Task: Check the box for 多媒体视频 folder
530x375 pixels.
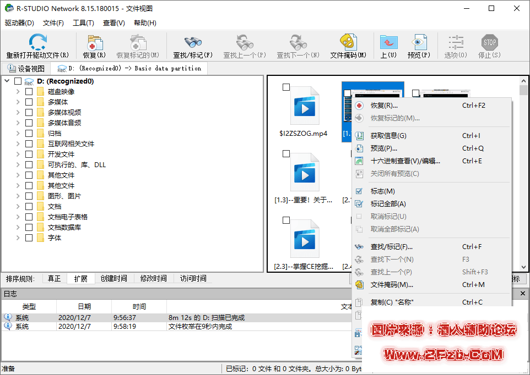Action: [29, 113]
